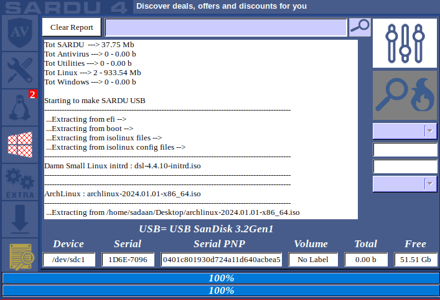Click into the report search field
Screen dimensions: 440x300
pos(226,27)
